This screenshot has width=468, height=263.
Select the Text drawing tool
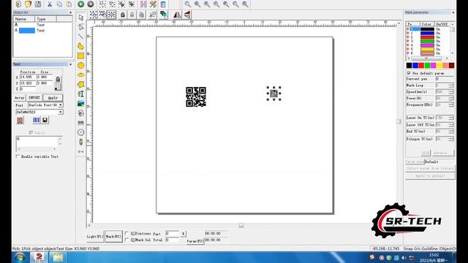80,94
